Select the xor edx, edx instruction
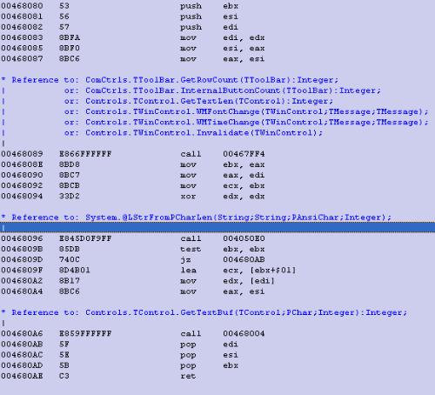 (x=133, y=196)
